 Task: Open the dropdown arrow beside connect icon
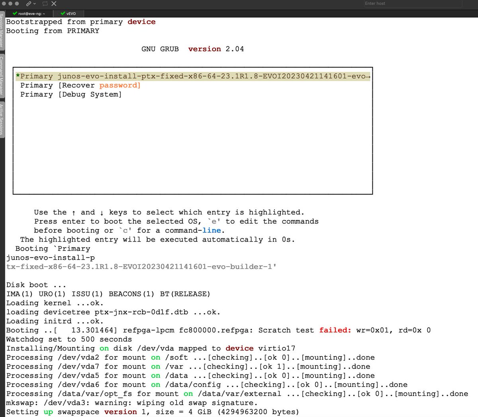35,4
